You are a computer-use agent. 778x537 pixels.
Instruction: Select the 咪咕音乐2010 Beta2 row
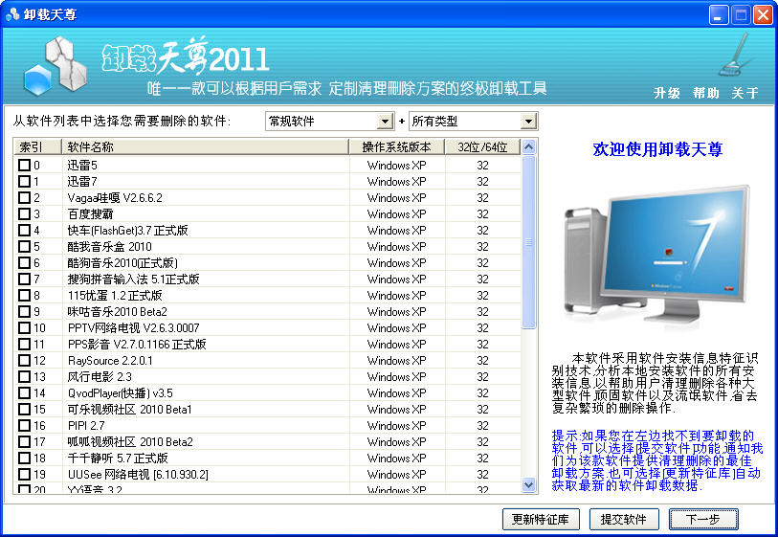tap(268, 312)
